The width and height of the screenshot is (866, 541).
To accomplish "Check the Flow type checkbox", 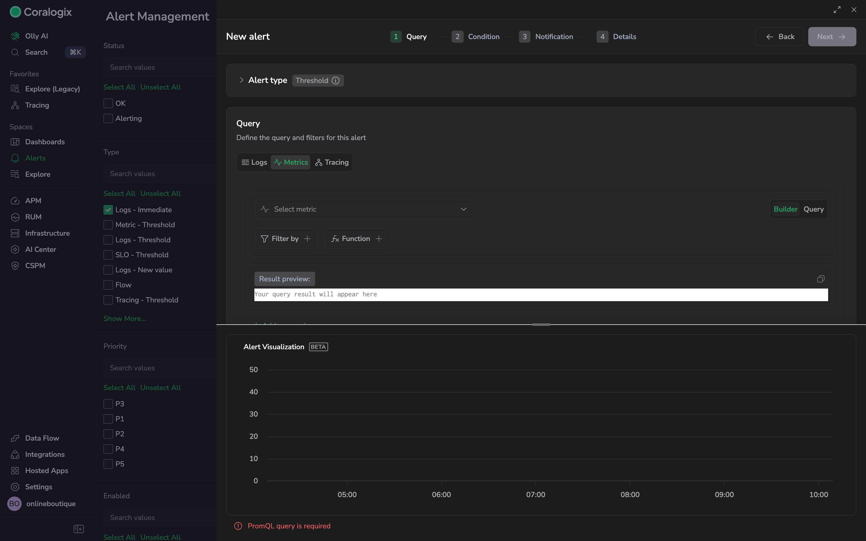I will click(x=108, y=285).
